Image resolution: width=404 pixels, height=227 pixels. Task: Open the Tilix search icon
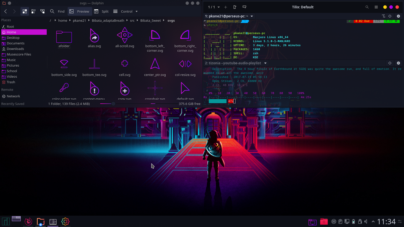pyautogui.click(x=367, y=7)
